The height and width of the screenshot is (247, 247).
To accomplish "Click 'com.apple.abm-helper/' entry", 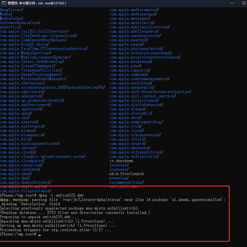I will 22,83.
